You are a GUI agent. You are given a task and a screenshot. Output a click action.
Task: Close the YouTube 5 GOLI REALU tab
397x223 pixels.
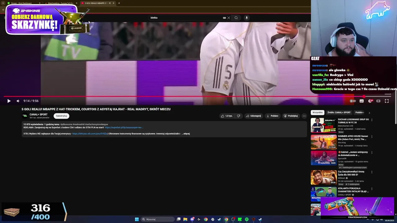tap(114, 3)
